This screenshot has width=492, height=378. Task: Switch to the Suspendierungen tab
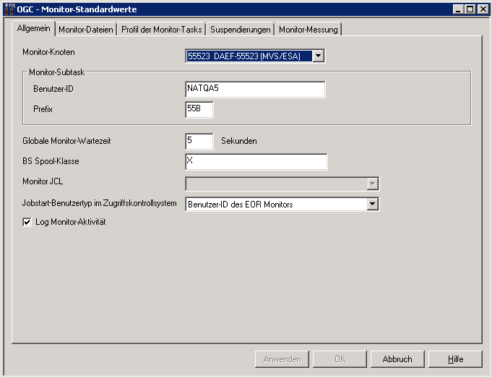(x=241, y=30)
